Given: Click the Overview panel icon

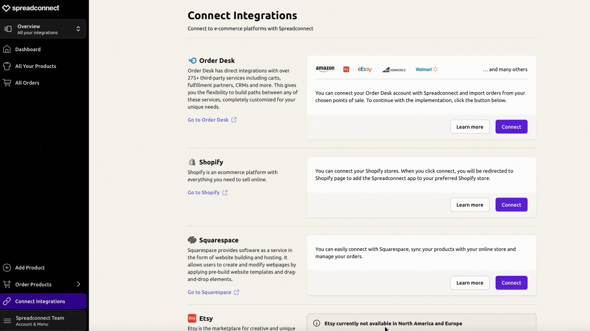Looking at the screenshot, I should tap(8, 29).
